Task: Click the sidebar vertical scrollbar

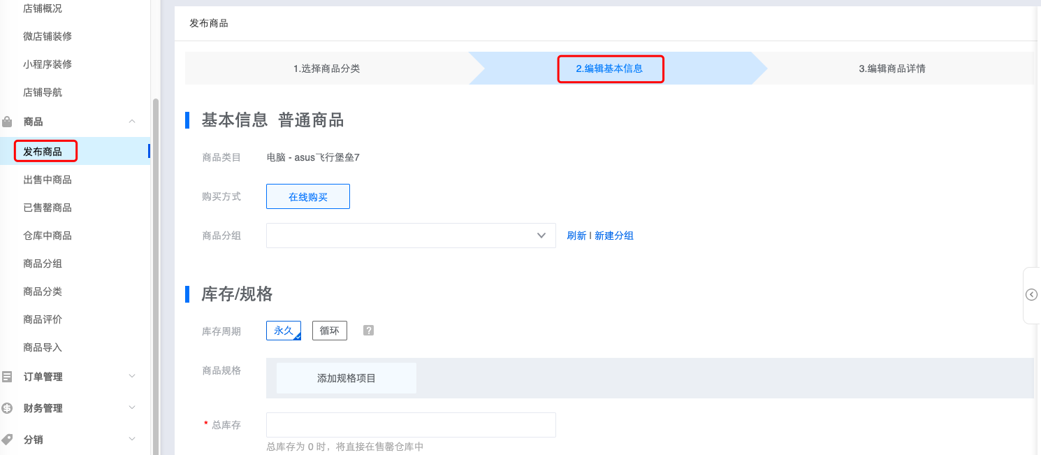Action: (156, 276)
